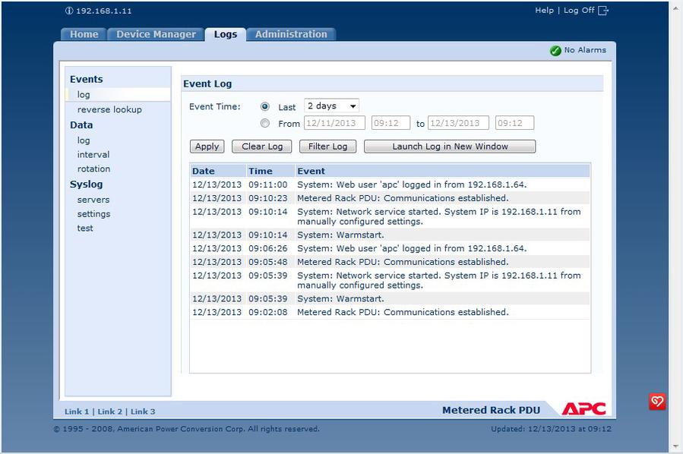Image resolution: width=683 pixels, height=454 pixels.
Task: Click the Log Off door icon
Action: [603, 11]
